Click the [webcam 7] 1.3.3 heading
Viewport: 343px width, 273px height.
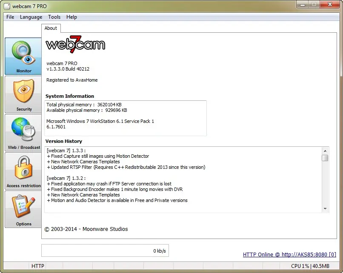coord(66,151)
